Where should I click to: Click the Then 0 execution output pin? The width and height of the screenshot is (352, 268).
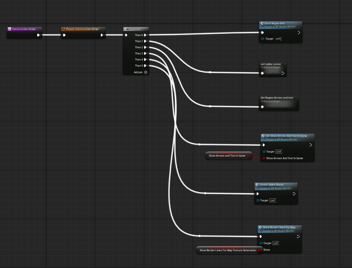(146, 35)
